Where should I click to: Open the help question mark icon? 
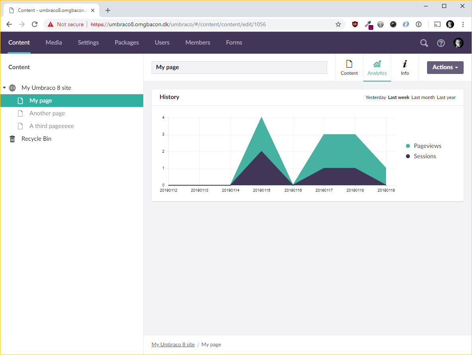point(441,43)
